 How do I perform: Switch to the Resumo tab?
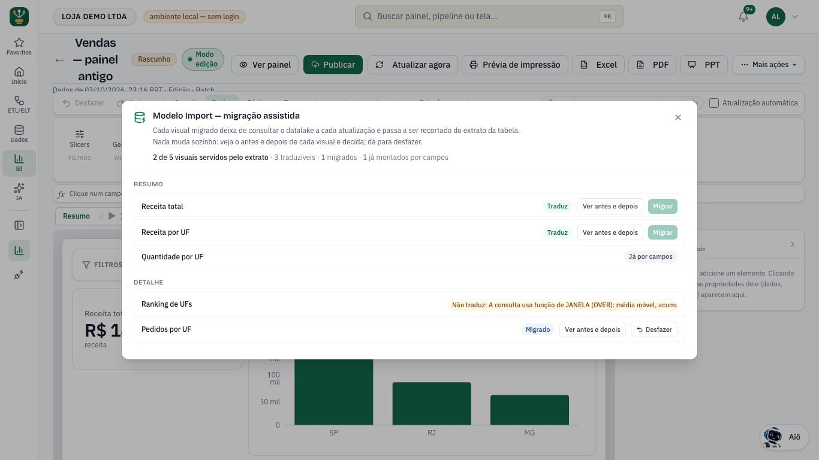point(77,216)
